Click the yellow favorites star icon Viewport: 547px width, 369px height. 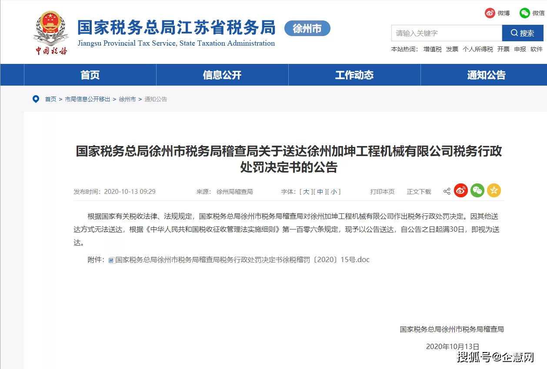pos(494,190)
